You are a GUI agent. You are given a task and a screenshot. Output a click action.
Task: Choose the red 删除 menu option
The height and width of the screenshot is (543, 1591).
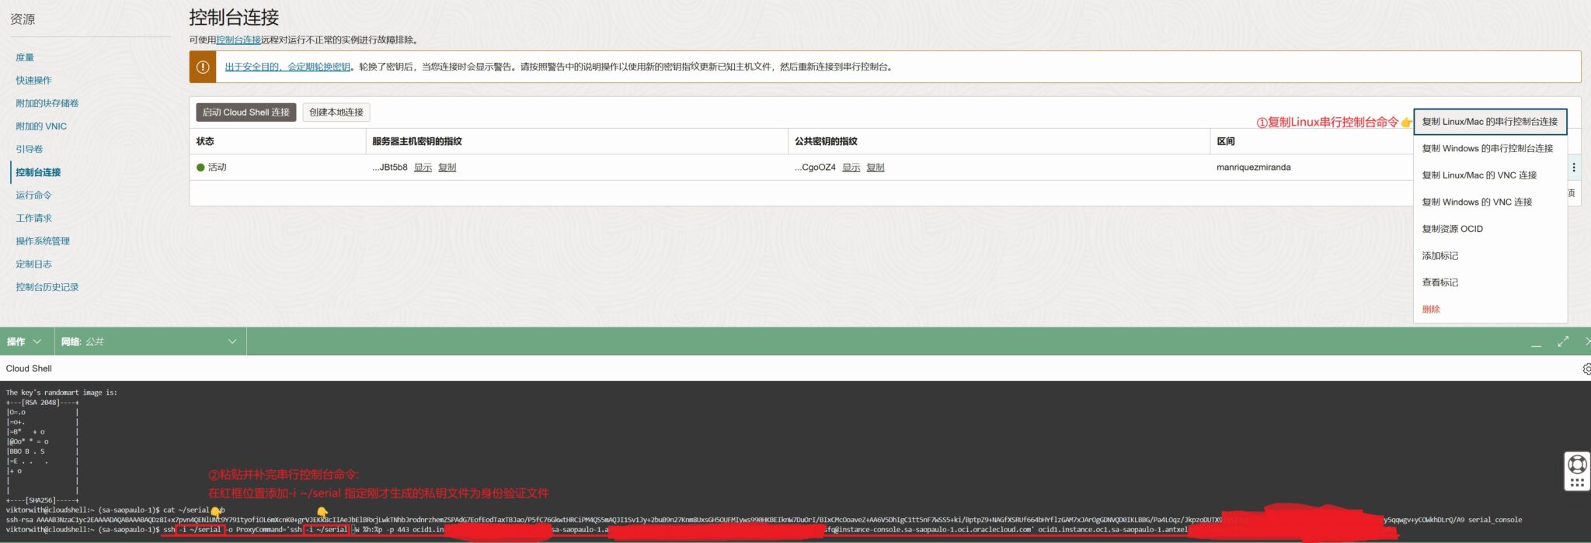pos(1430,310)
